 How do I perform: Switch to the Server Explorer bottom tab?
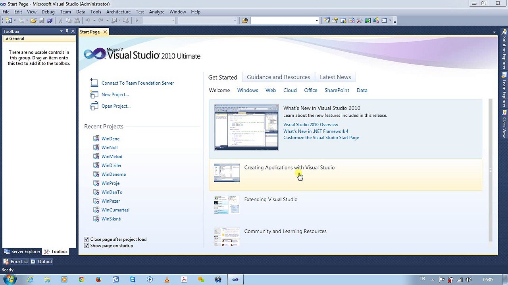[22, 252]
